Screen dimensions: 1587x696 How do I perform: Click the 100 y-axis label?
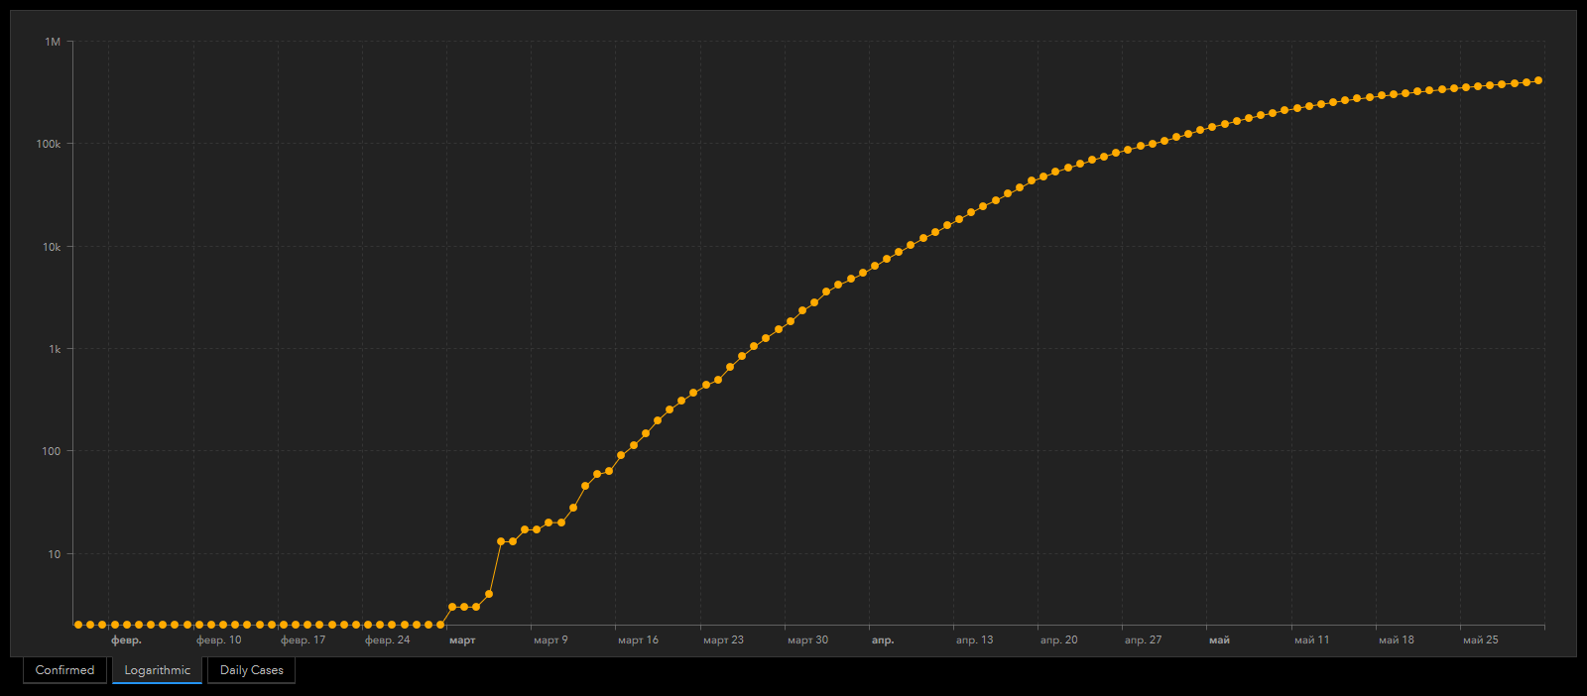coord(51,451)
